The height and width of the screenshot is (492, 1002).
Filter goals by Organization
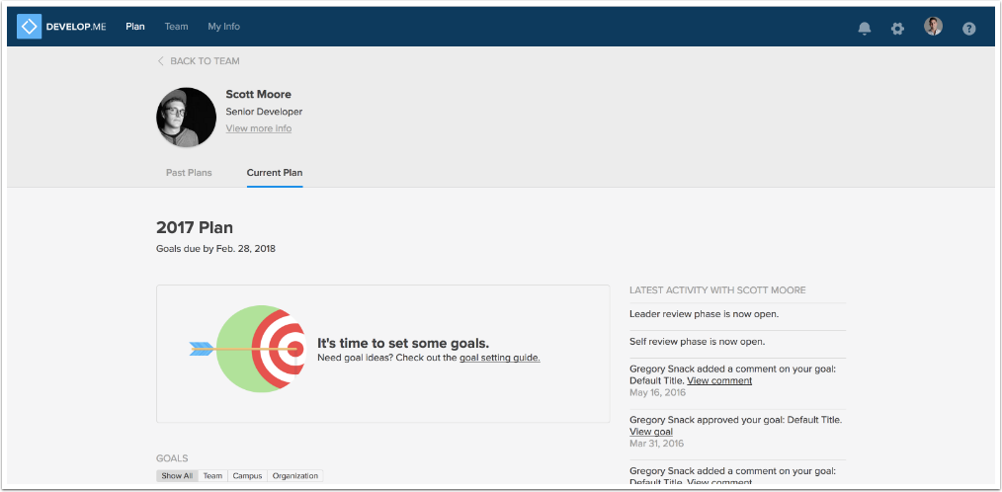[295, 476]
